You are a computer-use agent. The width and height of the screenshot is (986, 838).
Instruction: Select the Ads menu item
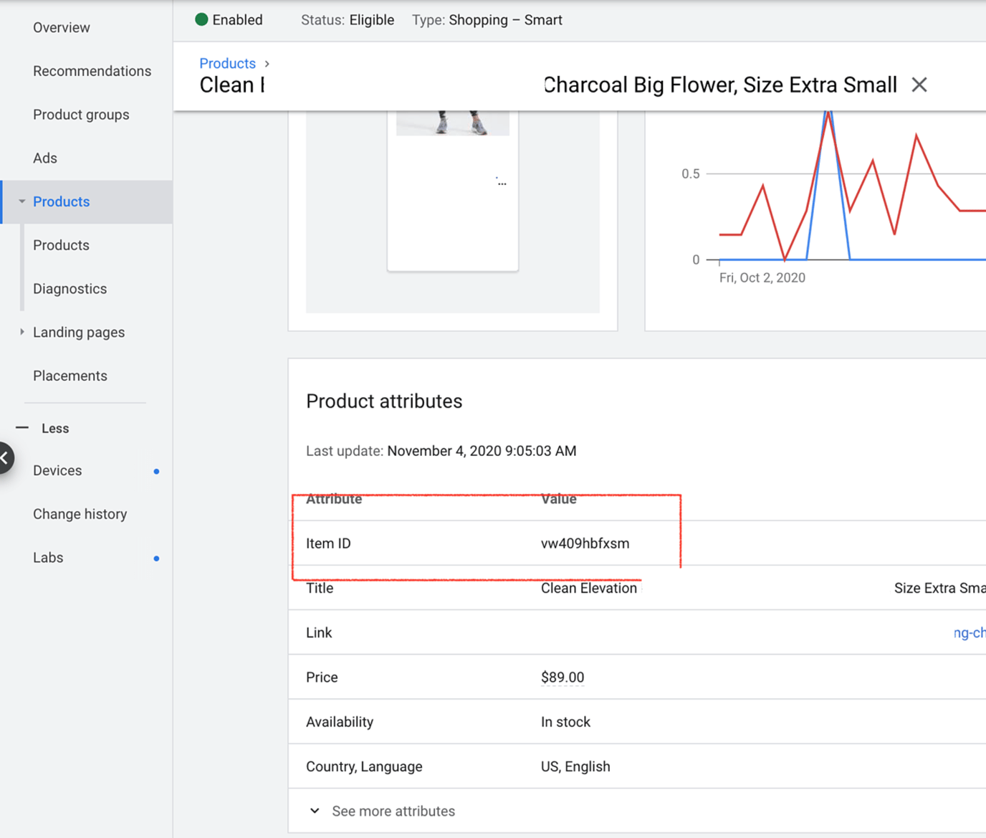pyautogui.click(x=45, y=158)
